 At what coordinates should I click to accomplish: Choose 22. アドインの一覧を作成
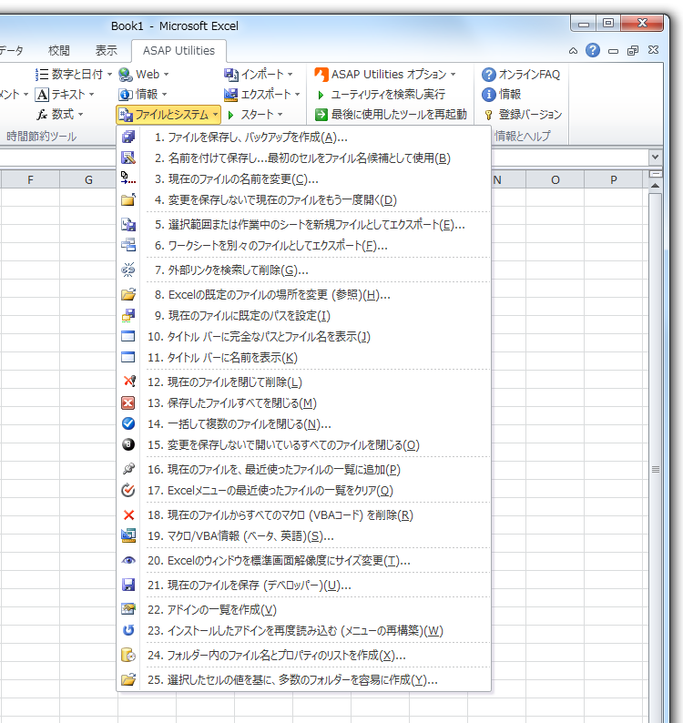coord(304,609)
